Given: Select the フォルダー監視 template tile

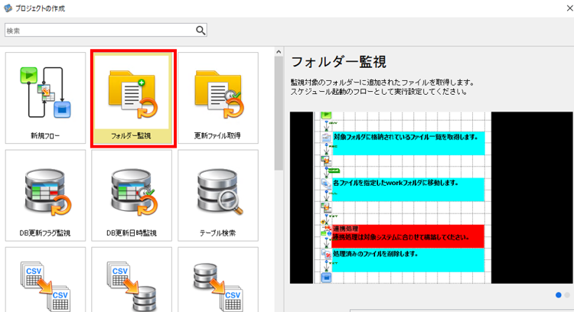Looking at the screenshot, I should 133,99.
